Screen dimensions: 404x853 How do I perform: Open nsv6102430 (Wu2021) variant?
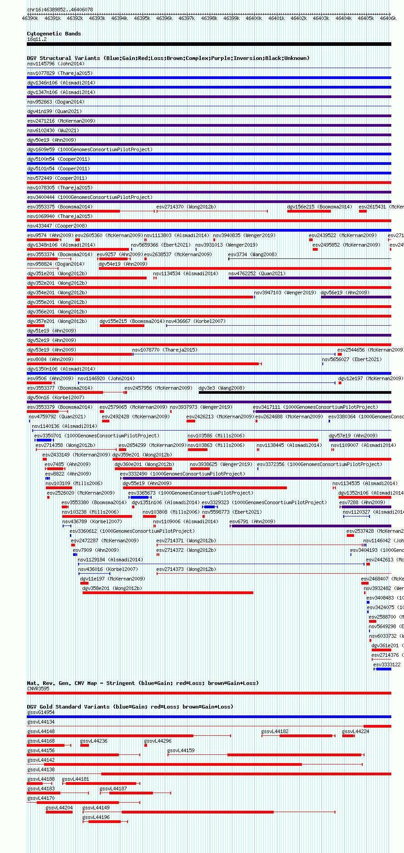point(53,130)
